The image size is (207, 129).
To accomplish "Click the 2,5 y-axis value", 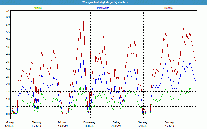I will (8, 77).
